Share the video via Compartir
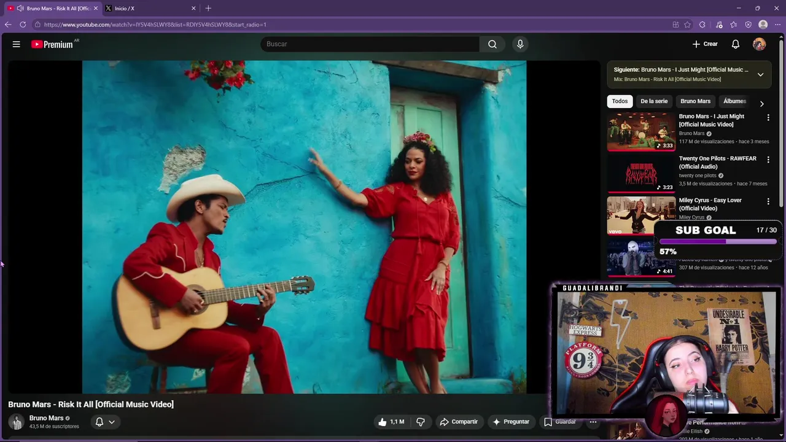The height and width of the screenshot is (442, 786). click(459, 422)
